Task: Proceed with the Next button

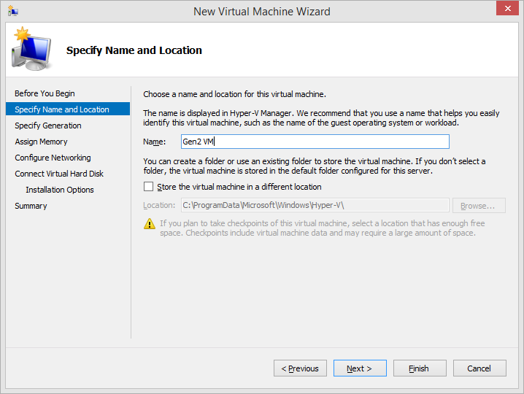Action: pos(360,368)
